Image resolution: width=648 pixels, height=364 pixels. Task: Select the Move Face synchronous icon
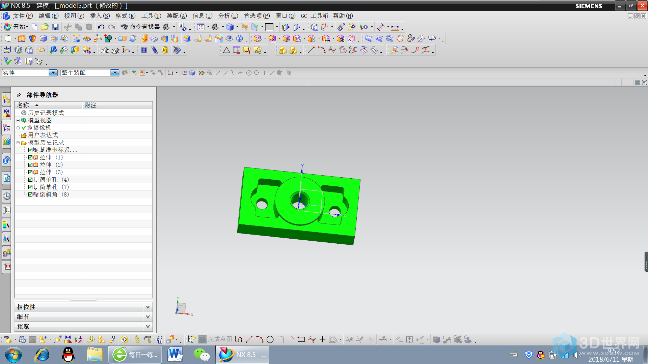258,39
